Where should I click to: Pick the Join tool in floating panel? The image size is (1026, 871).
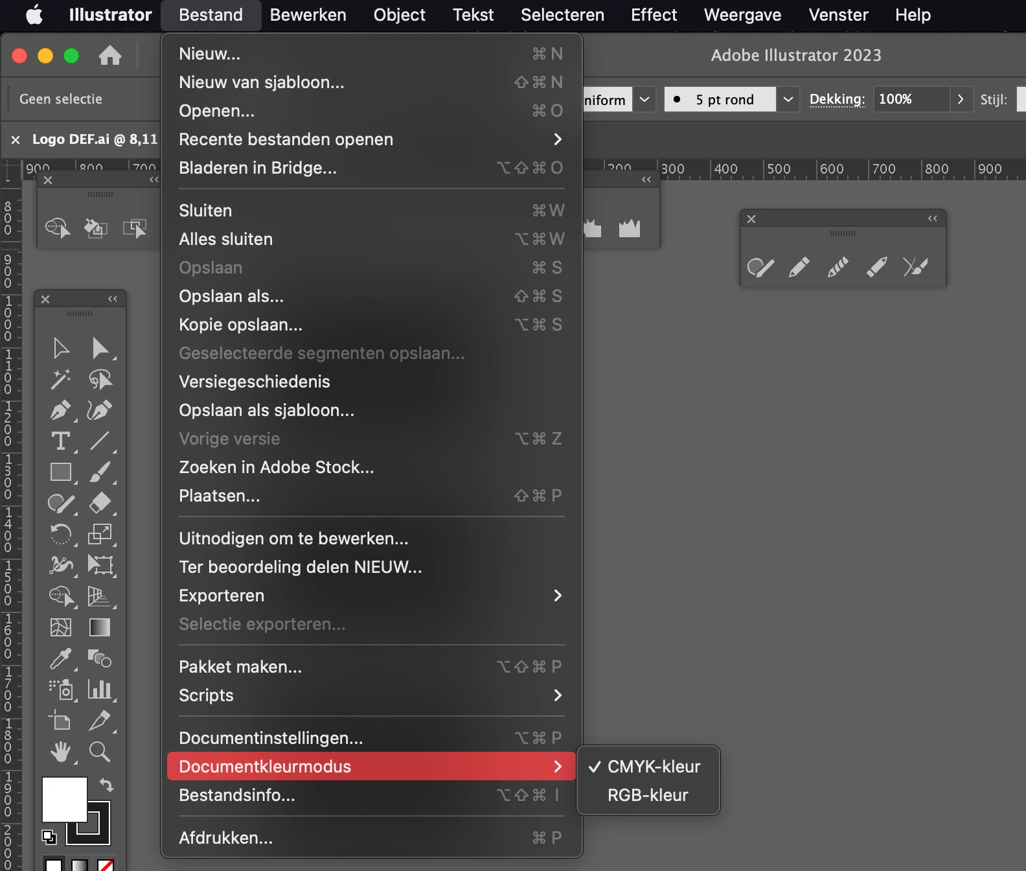click(915, 267)
